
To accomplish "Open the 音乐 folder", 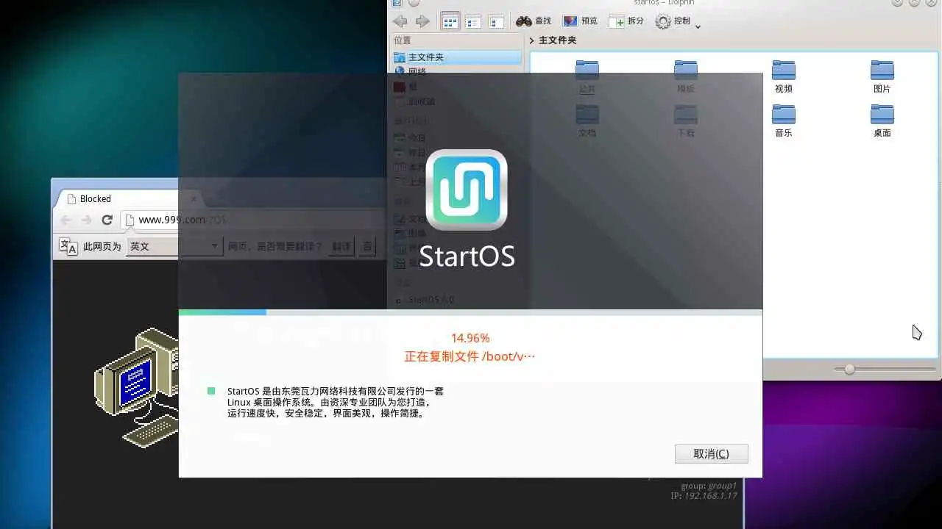I will 784,121.
